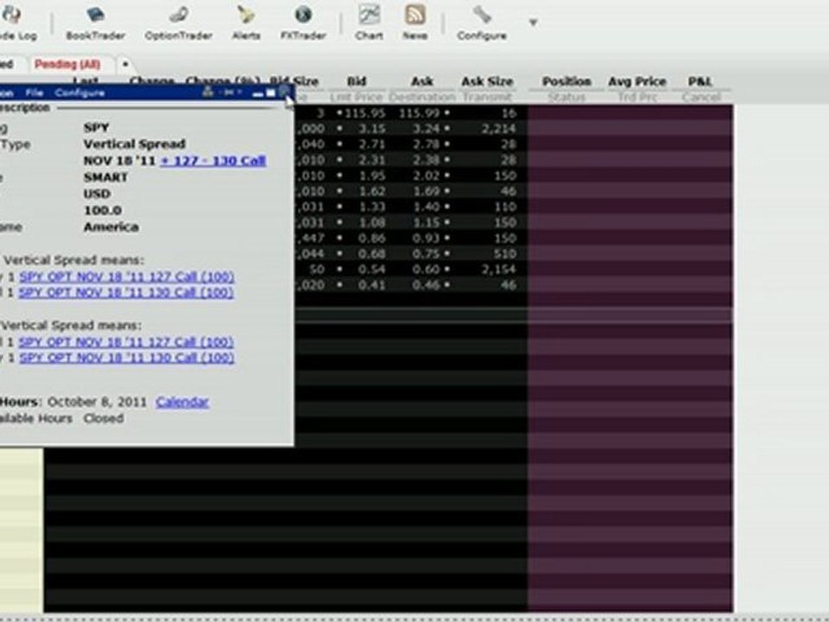The height and width of the screenshot is (622, 829).
Task: Launch FXTrader from the toolbar
Action: click(x=303, y=22)
